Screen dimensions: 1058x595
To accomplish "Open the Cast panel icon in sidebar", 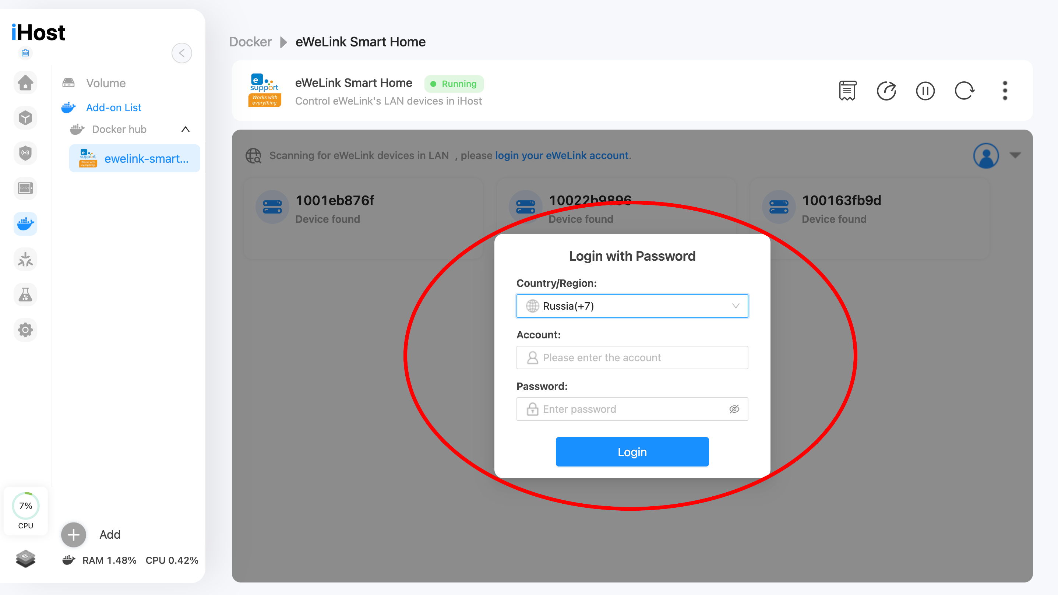I will pyautogui.click(x=25, y=188).
